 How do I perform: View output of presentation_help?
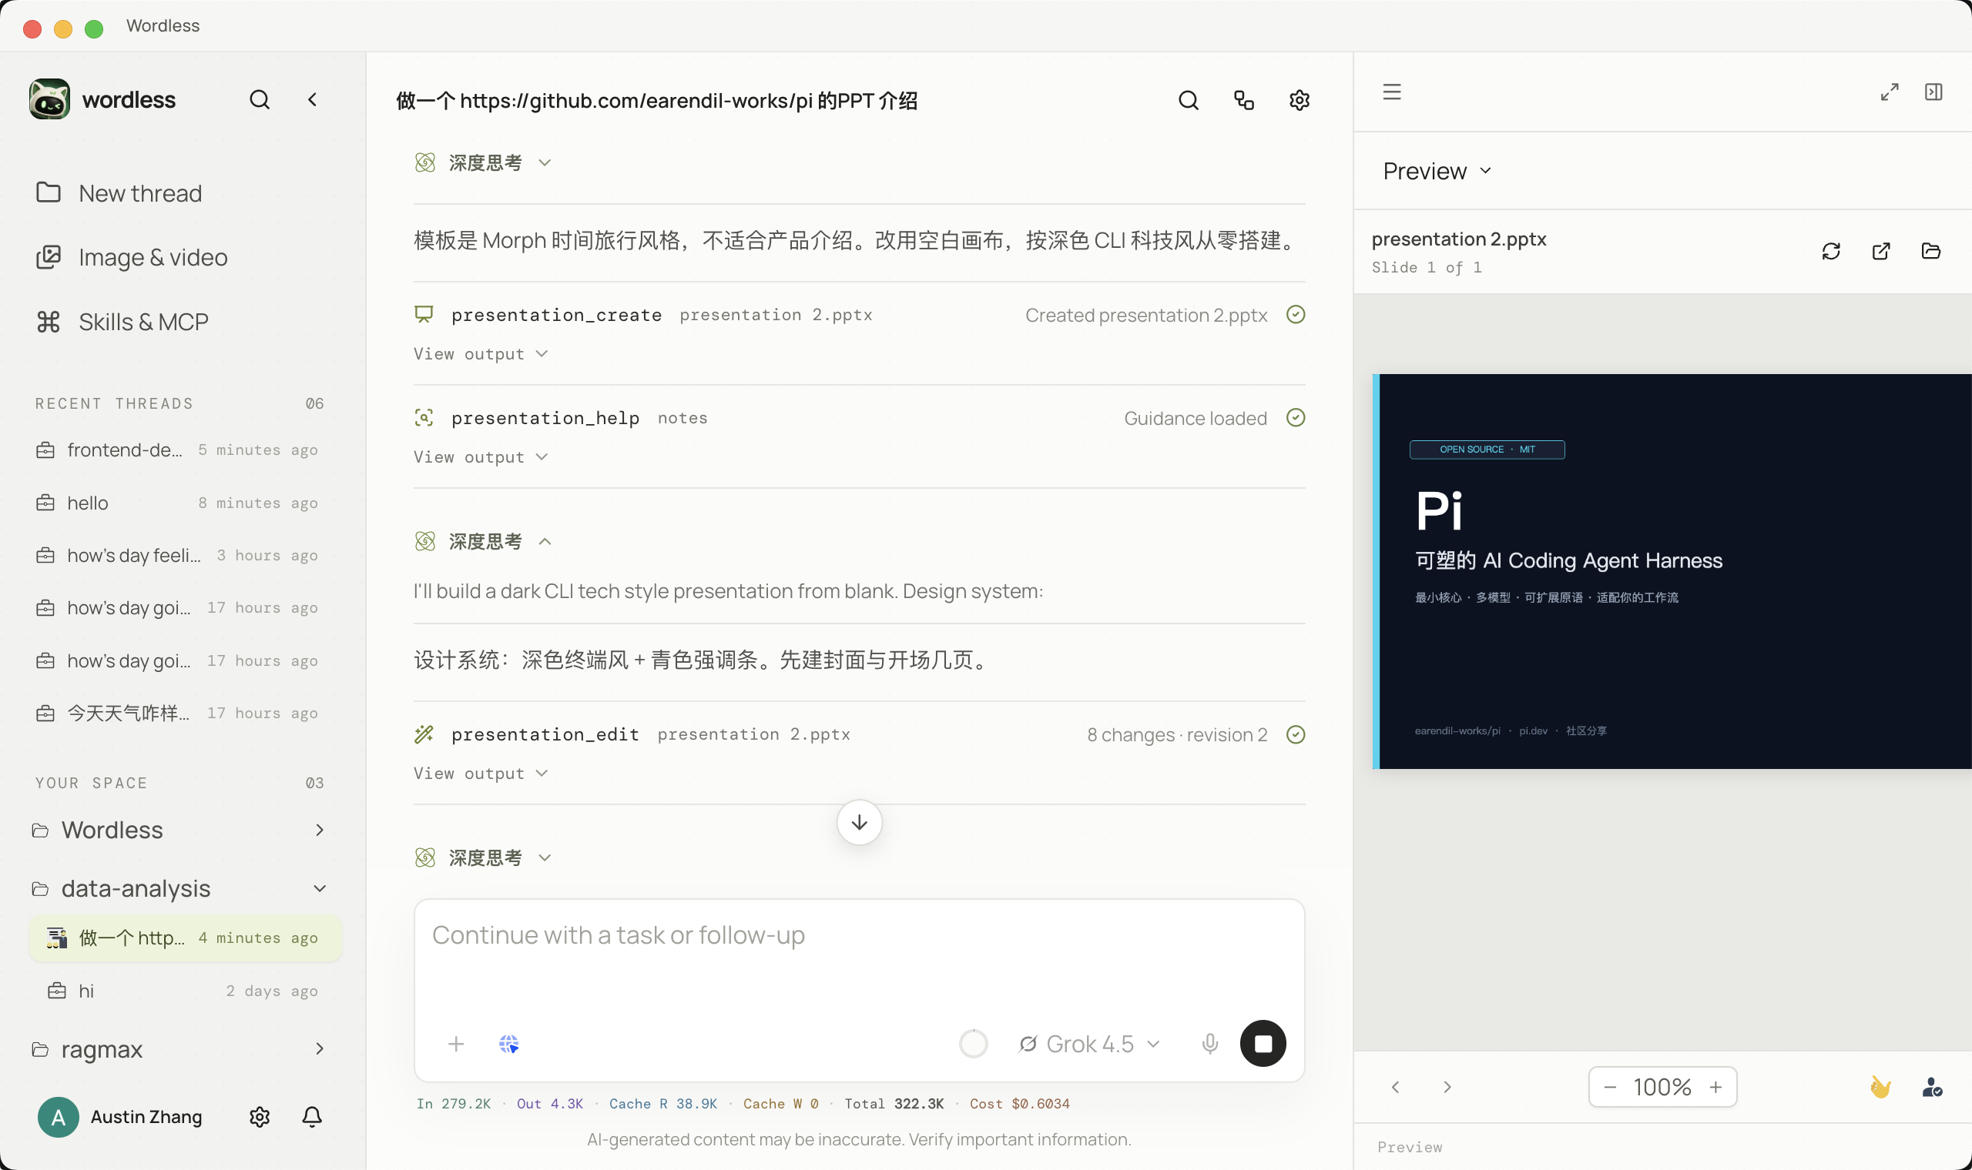click(481, 457)
